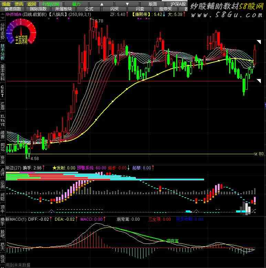The image size is (266, 268).
Task: Click the lower white triangle marker on right
Action: [x=259, y=81]
